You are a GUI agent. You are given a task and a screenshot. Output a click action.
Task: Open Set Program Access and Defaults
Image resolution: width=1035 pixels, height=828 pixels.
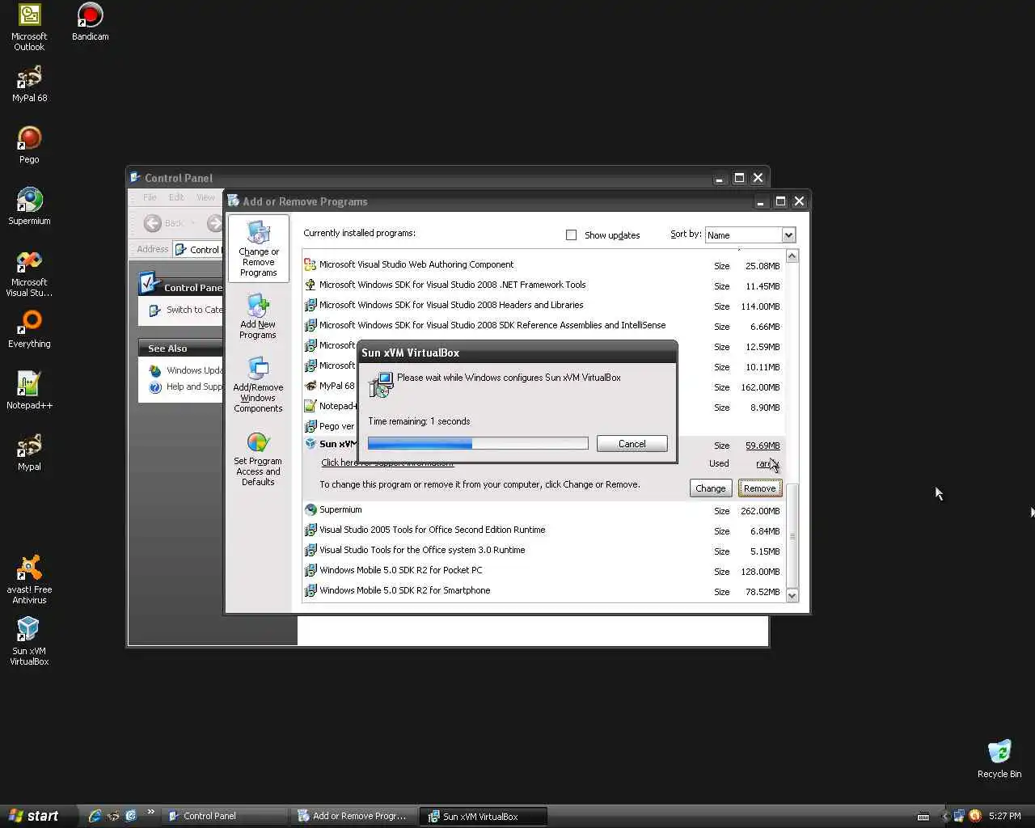click(x=258, y=458)
